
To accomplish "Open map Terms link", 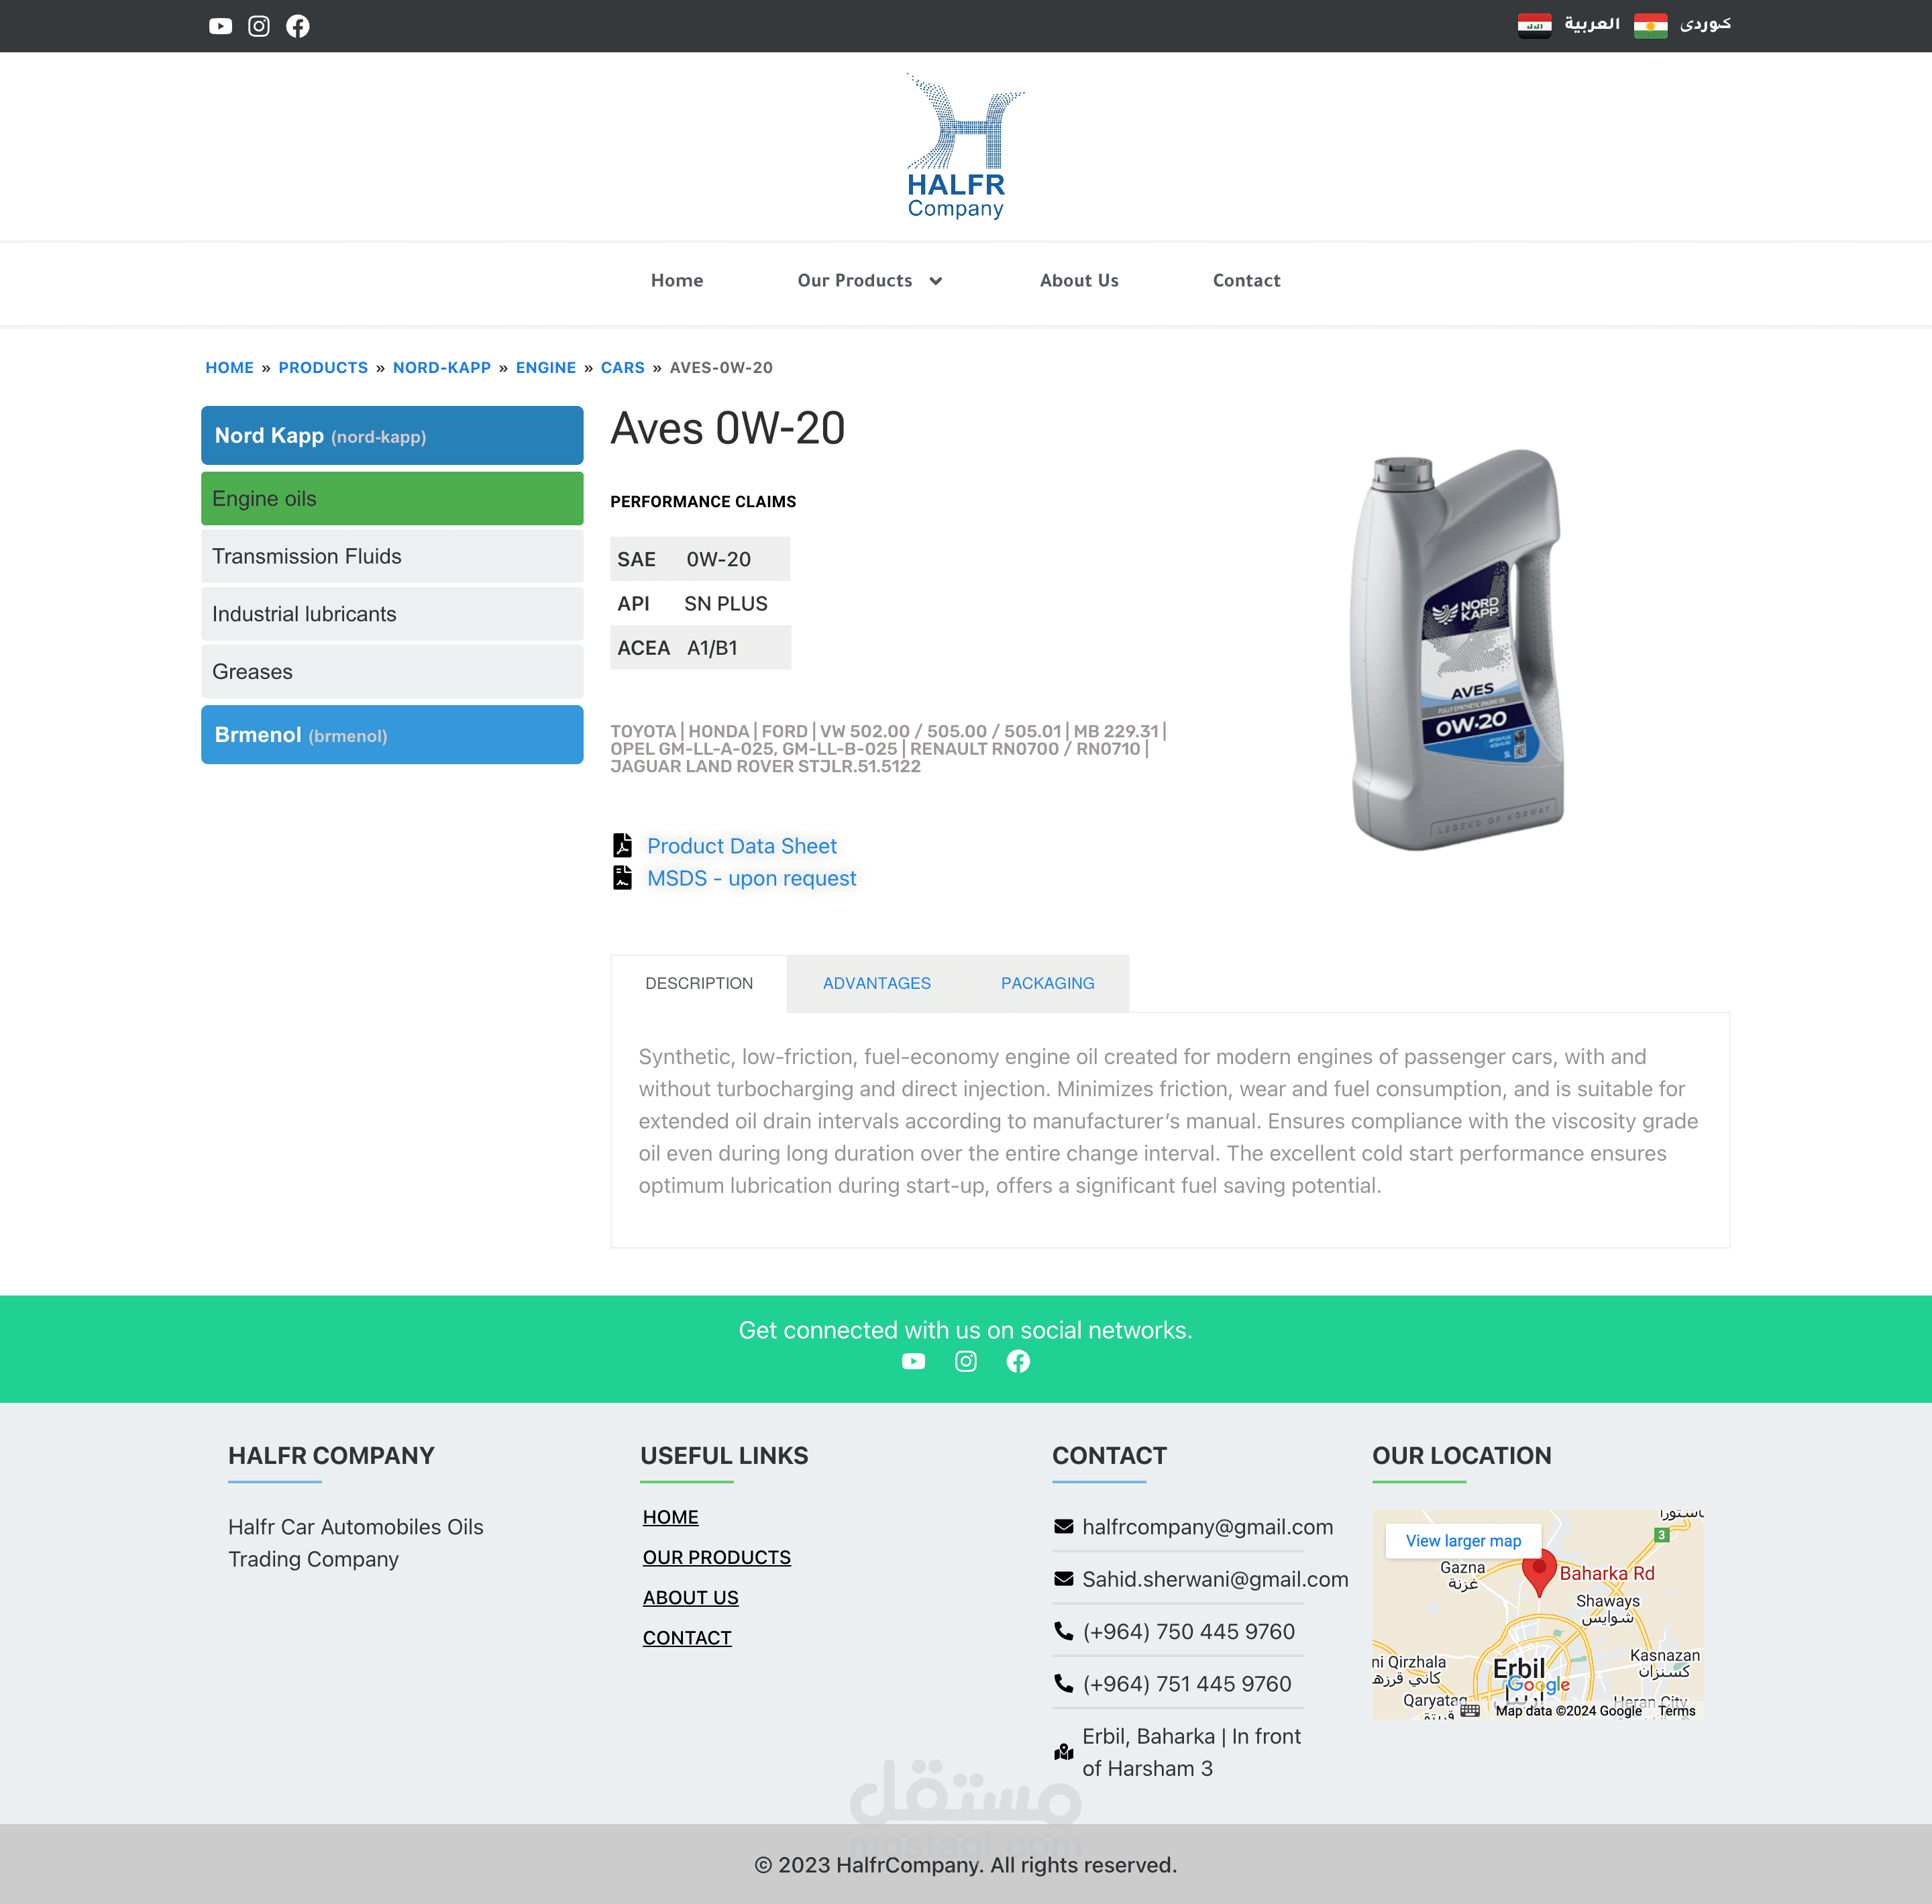I will tap(1676, 1711).
